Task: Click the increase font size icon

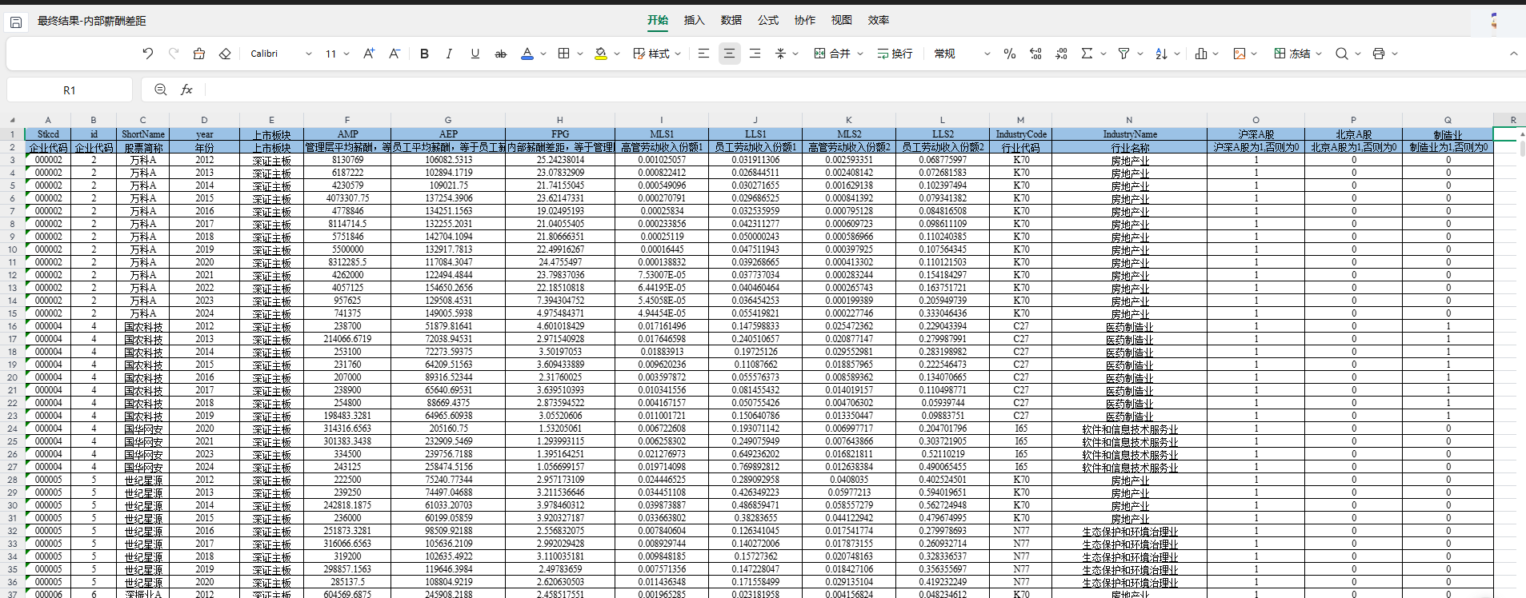Action: click(368, 54)
